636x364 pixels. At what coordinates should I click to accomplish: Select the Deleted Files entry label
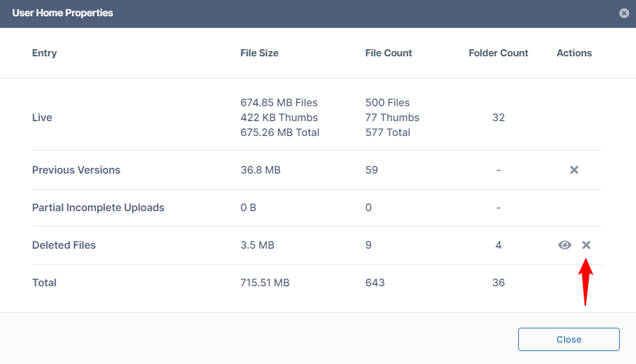(64, 245)
